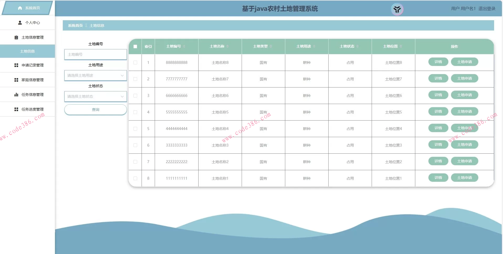
Task: Toggle the select-all checkbox in table header
Action: pyautogui.click(x=135, y=46)
